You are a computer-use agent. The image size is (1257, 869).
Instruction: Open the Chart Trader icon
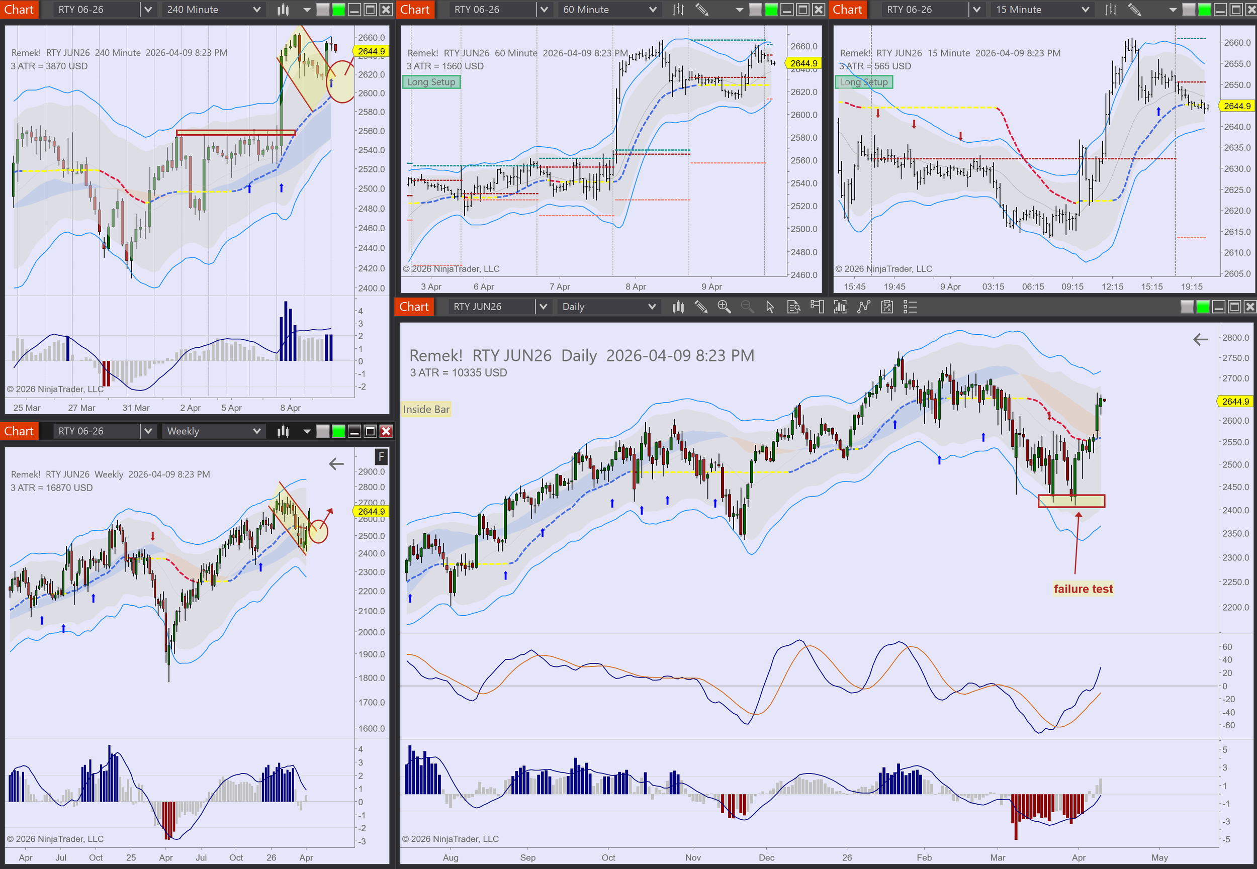coord(817,307)
